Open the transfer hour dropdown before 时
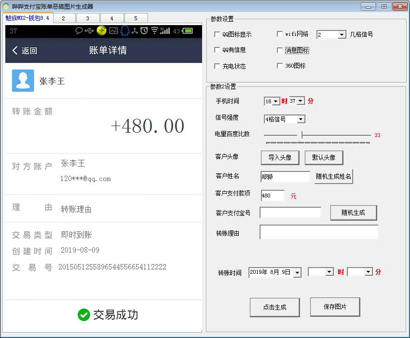This screenshot has width=410, height=338. click(x=329, y=272)
